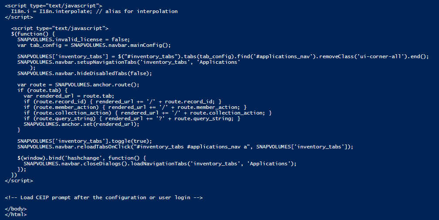Viewport: 439px width, 220px height.
Task: Click the toggle(true) line
Action: [x=85, y=141]
